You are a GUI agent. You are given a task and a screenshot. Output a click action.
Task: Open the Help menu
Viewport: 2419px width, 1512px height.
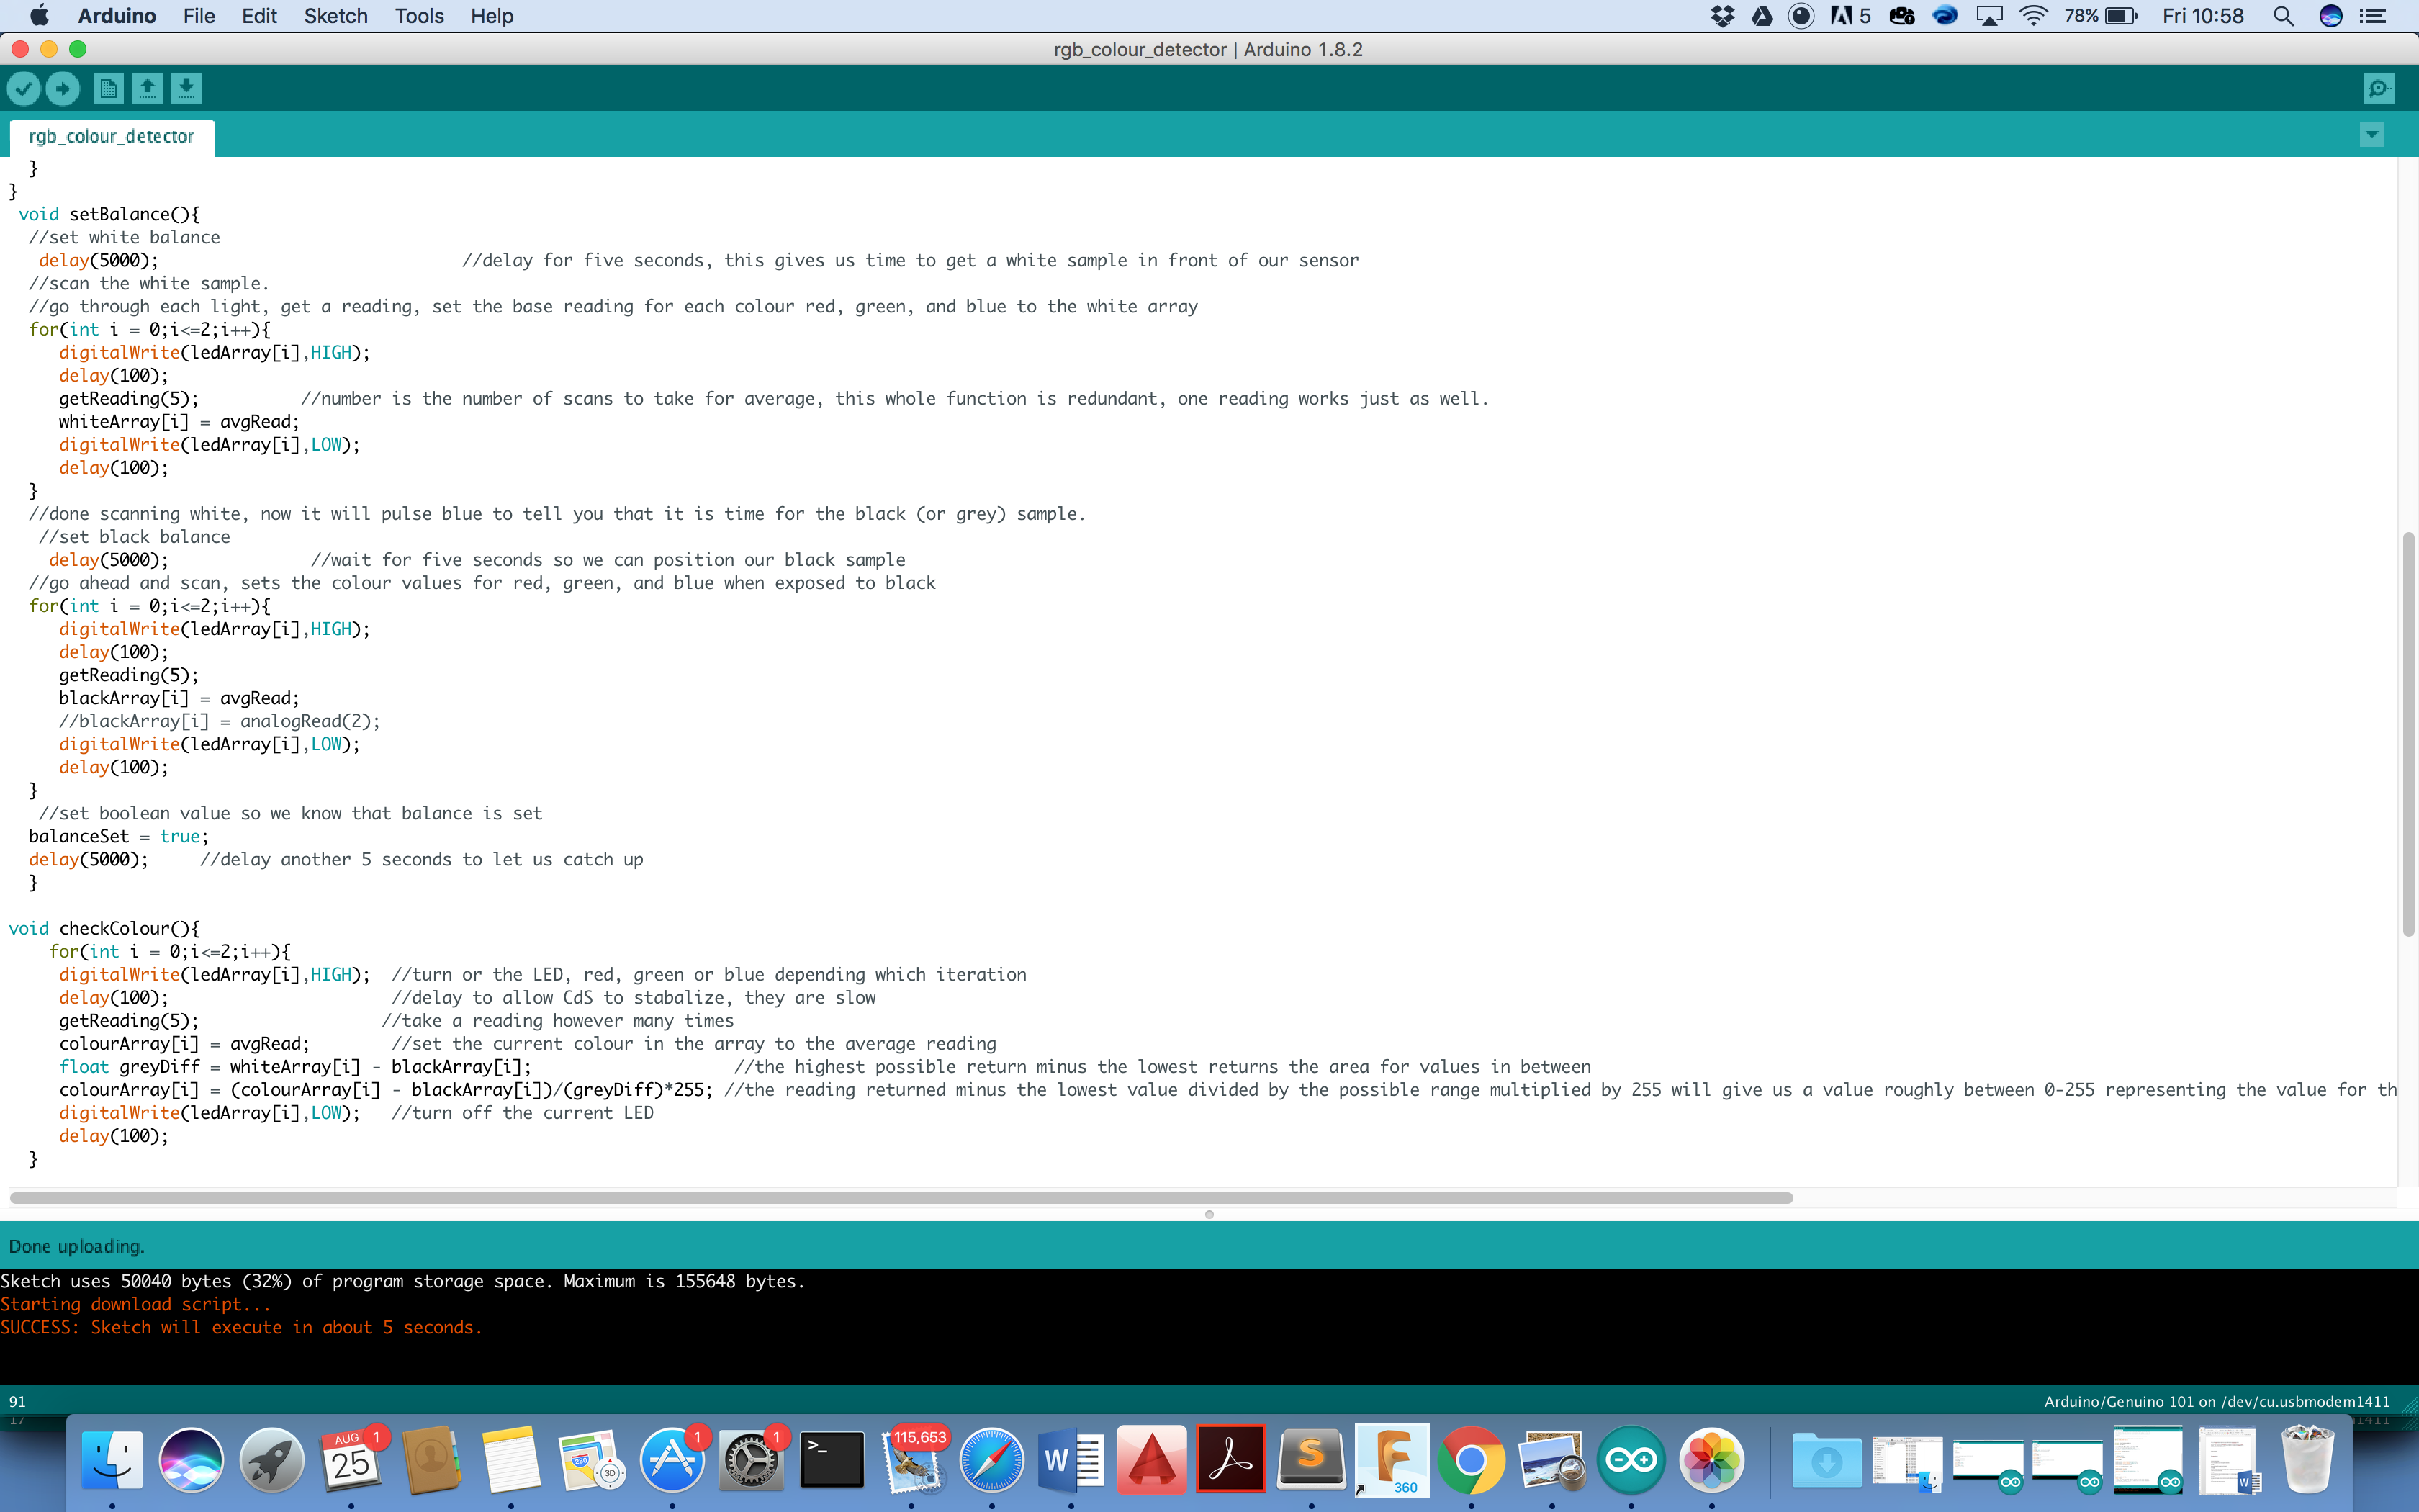492,16
